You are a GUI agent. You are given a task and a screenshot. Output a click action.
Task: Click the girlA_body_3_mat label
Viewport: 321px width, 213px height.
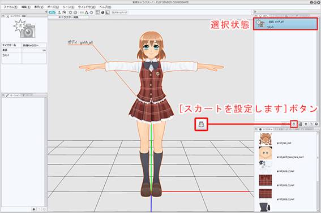click(x=285, y=185)
